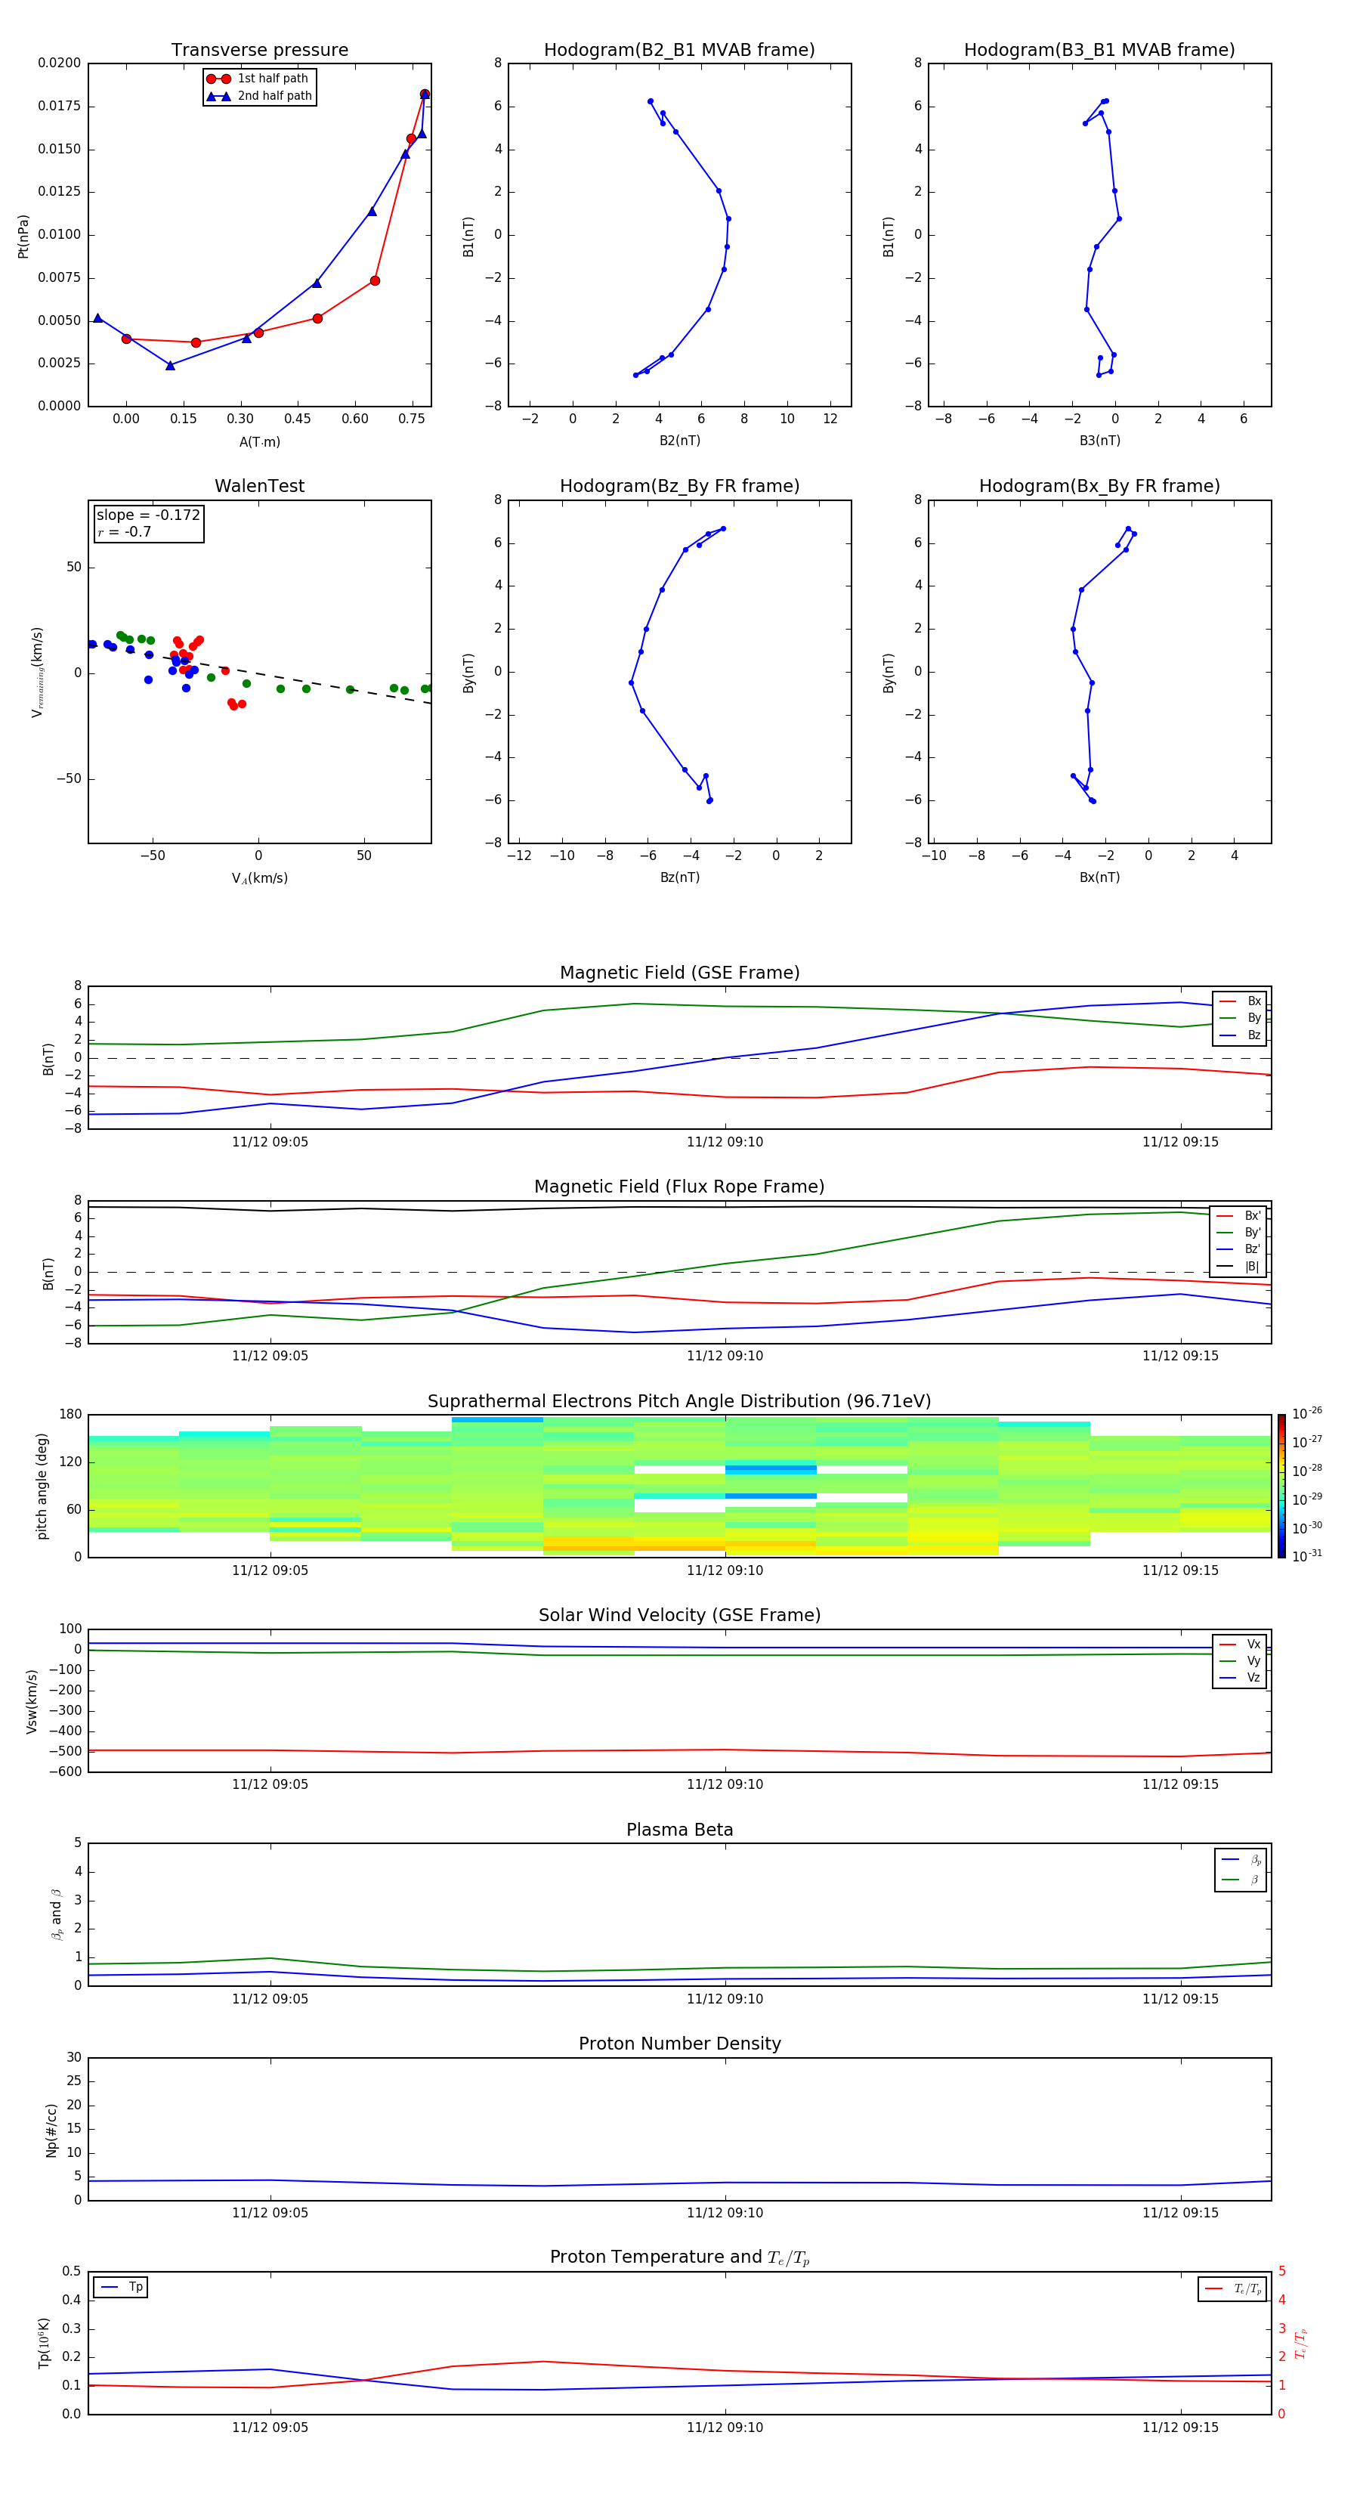Click the Vz legend entry in solar wind plot
The width and height of the screenshot is (1360, 2494).
point(1240,1678)
